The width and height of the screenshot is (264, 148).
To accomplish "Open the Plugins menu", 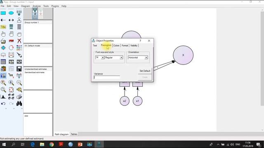I will (55, 6).
